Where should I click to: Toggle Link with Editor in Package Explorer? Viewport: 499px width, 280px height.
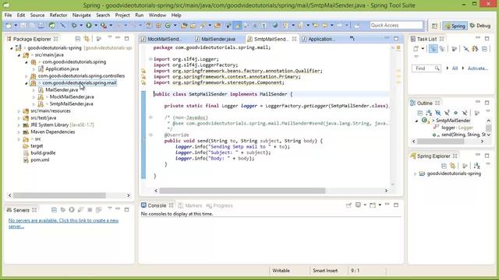87,39
